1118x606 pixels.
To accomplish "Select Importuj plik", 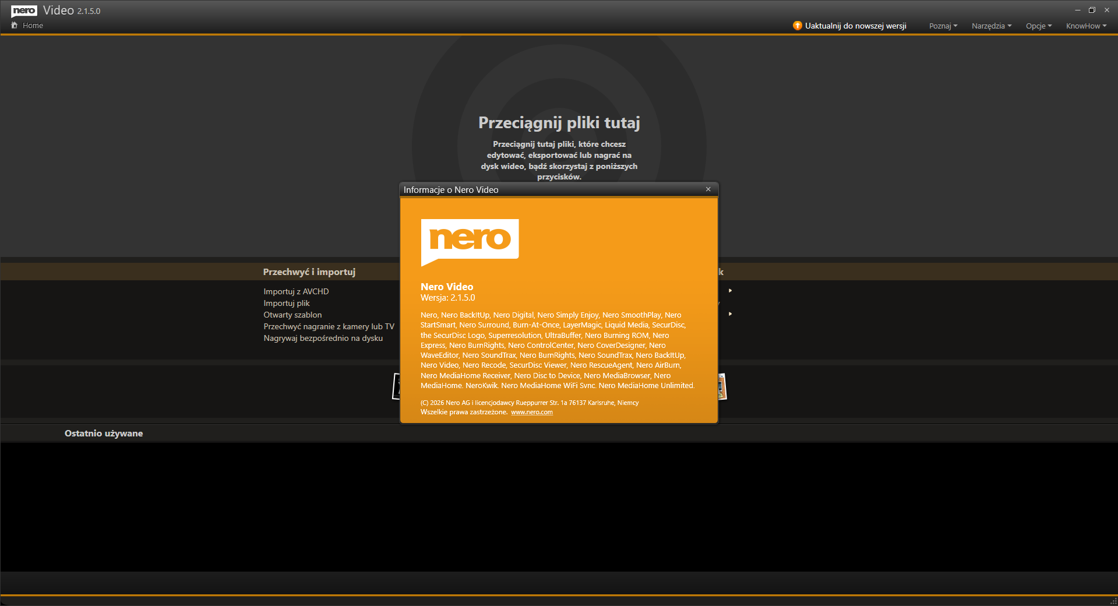I will (287, 303).
